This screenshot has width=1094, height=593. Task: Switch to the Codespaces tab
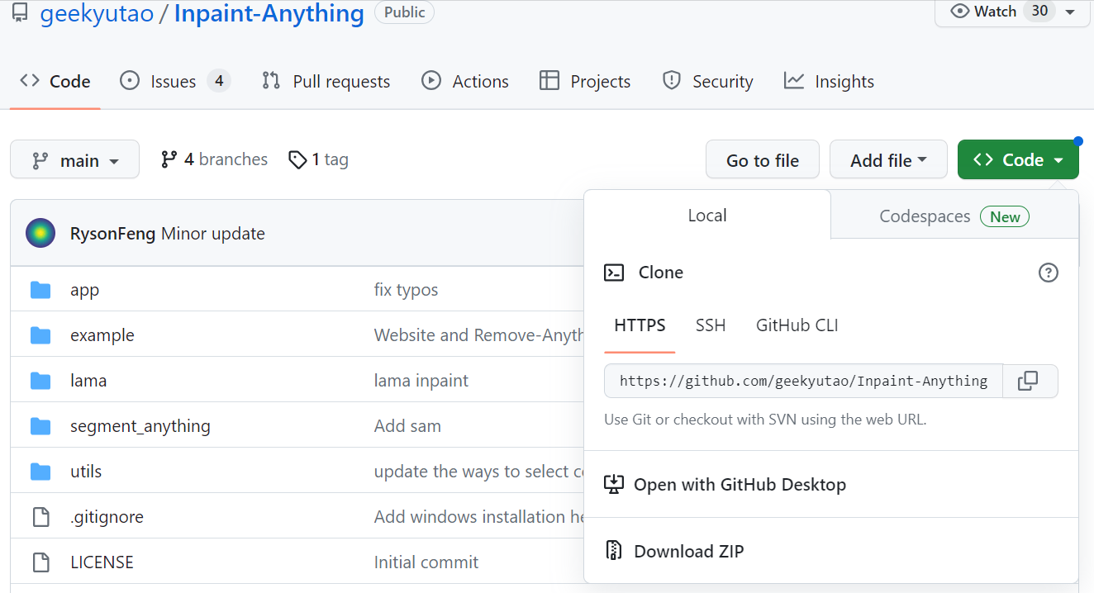point(954,216)
